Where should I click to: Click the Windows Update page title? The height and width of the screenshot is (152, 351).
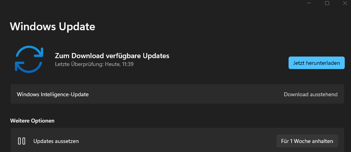coord(53,26)
